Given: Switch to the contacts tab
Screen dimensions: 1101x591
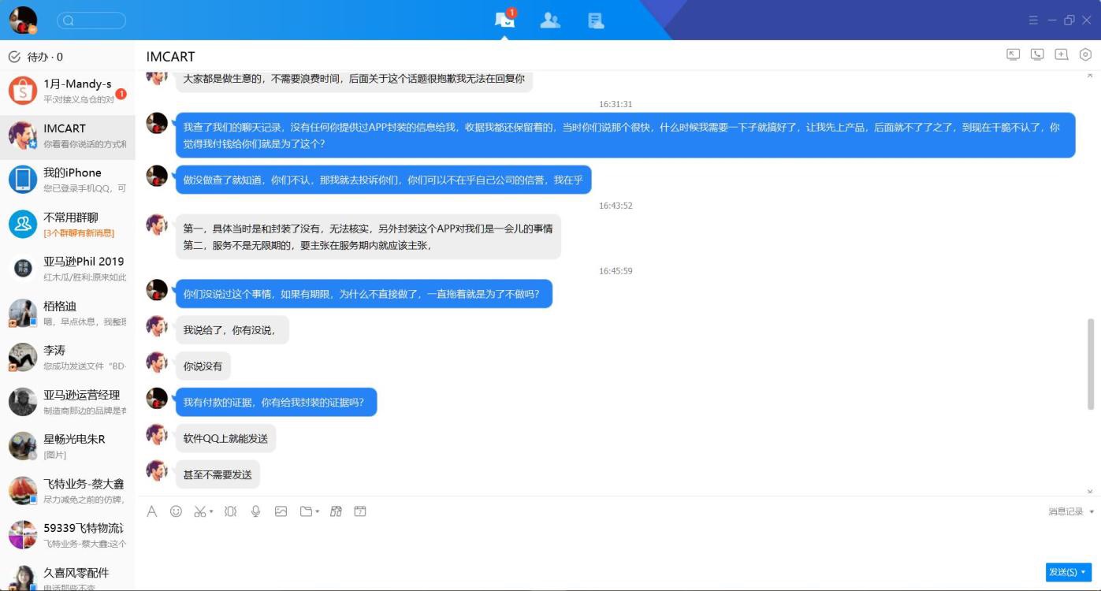Looking at the screenshot, I should 550,20.
